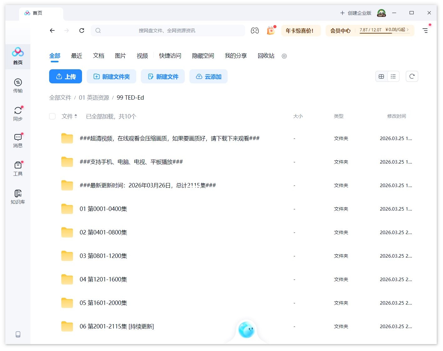Tick the select-all files checkbox
Screen dimensions: 443x351
(52, 116)
